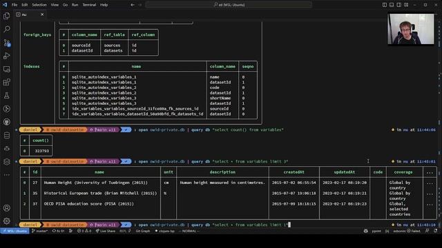The width and height of the screenshot is (442, 248).
Task: Open the Source Control view
Action: (x=7, y=43)
